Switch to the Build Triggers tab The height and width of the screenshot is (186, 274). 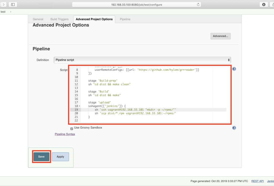[x=59, y=19]
